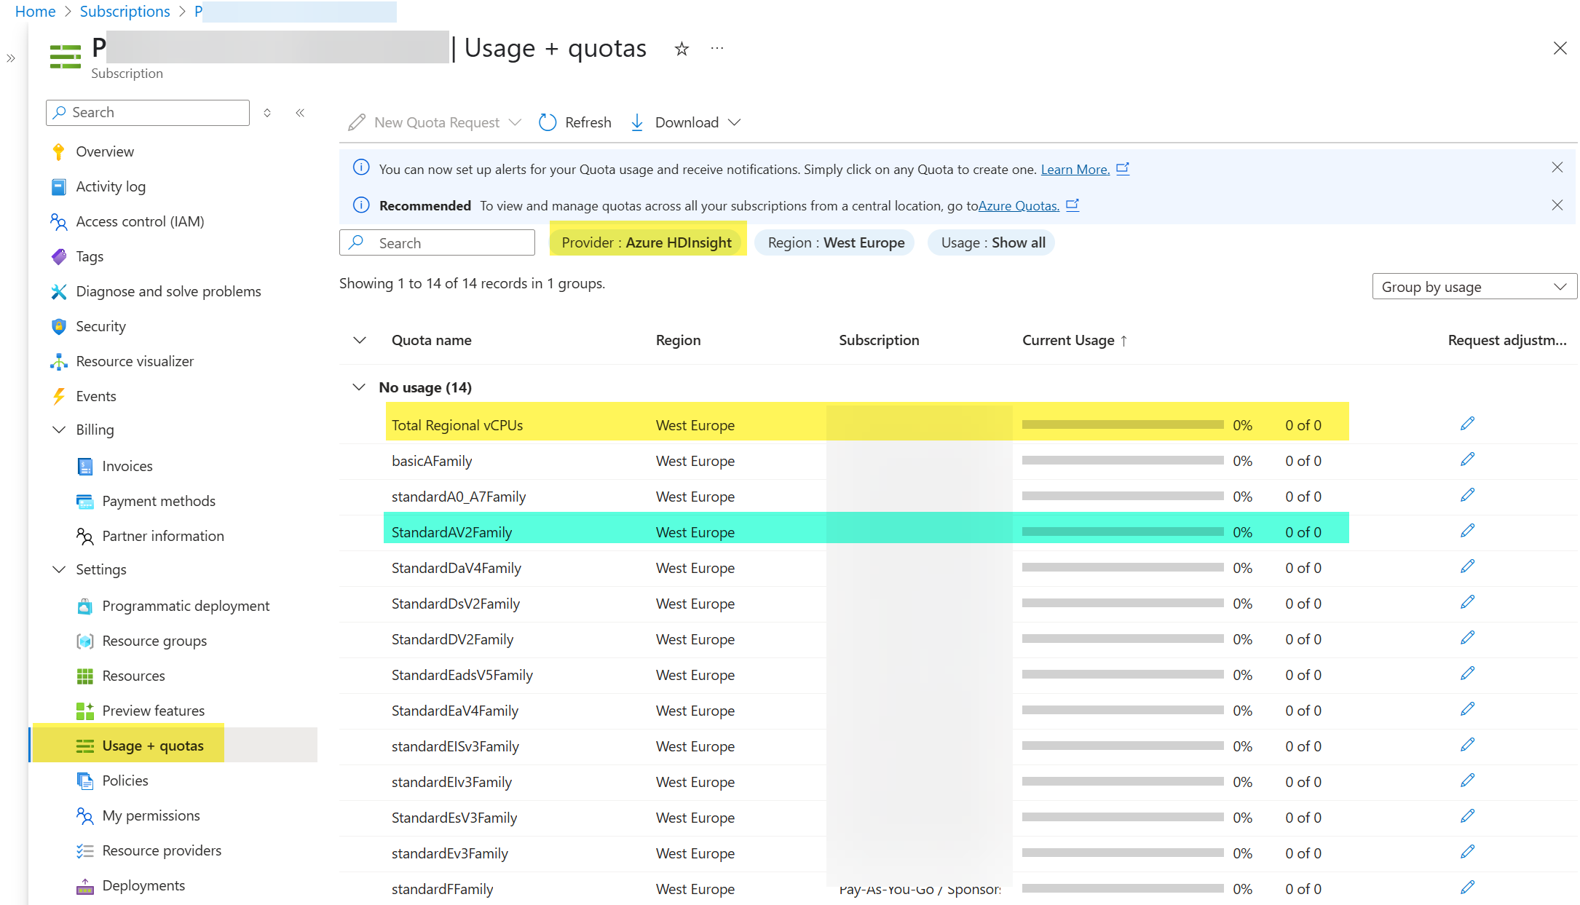Click the Partner information icon
The width and height of the screenshot is (1580, 905).
pos(85,536)
